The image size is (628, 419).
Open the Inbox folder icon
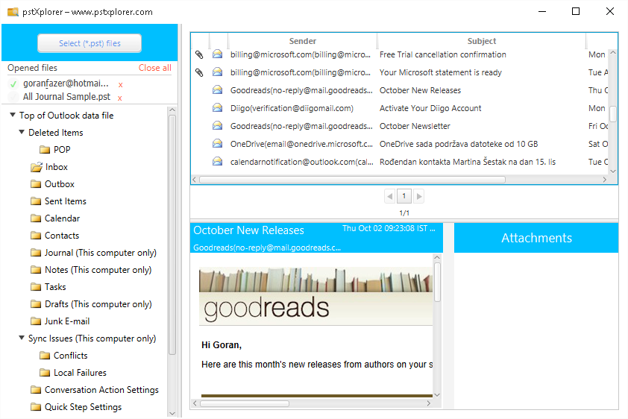coord(36,167)
